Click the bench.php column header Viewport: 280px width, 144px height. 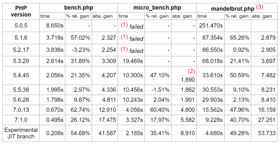point(78,8)
